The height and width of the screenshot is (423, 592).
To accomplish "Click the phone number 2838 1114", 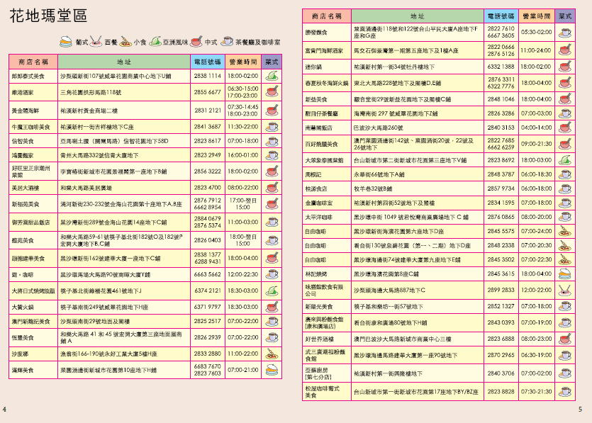I will click(207, 76).
